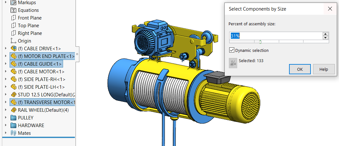Click the percent selection icon beside Selected

[x=233, y=63]
